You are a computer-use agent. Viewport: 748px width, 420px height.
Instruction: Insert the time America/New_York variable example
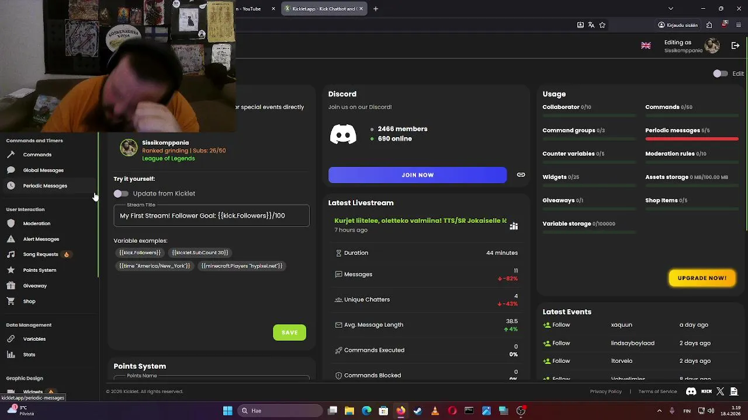154,266
